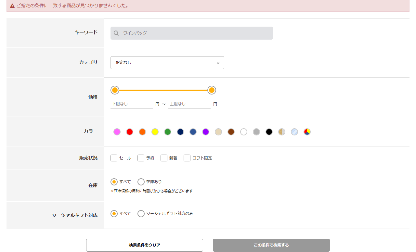Click the この条件で検索する button
The height and width of the screenshot is (252, 416).
coord(271,245)
